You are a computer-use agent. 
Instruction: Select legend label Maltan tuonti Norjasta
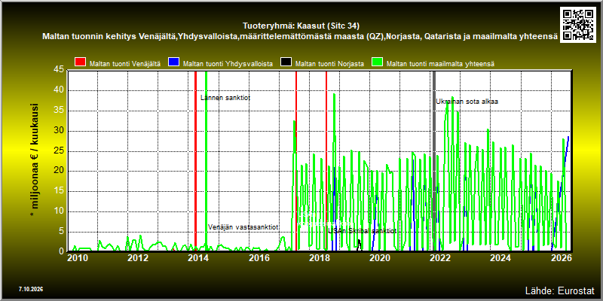pos(329,64)
